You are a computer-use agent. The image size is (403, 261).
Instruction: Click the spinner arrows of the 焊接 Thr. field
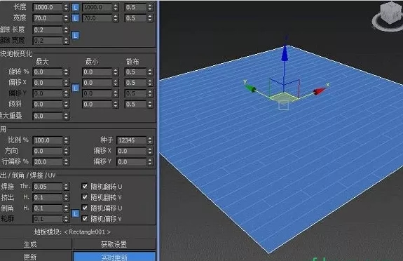click(67, 187)
